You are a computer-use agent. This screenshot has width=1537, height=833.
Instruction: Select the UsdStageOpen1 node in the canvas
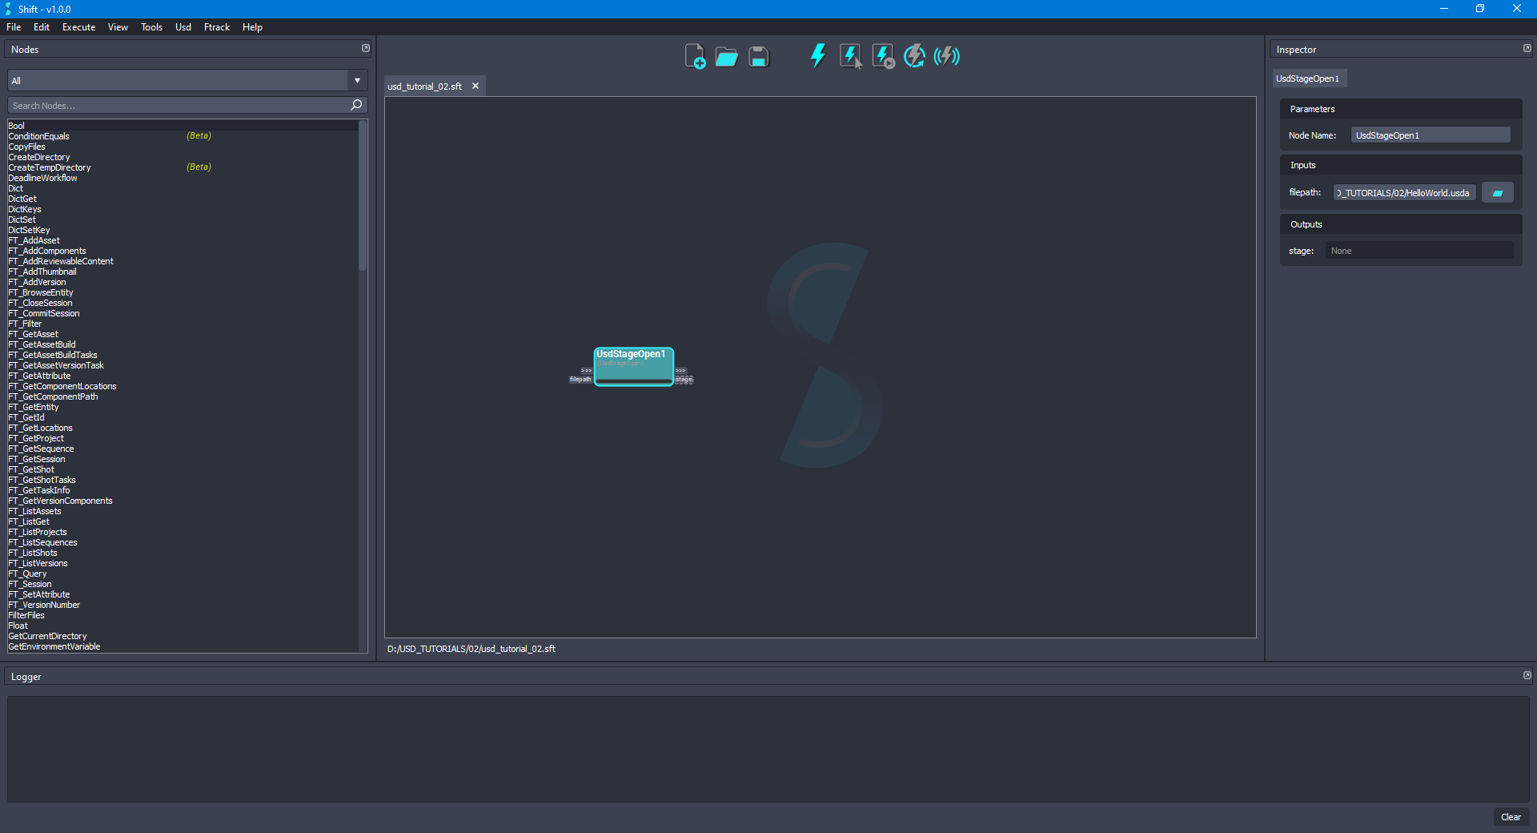[633, 366]
